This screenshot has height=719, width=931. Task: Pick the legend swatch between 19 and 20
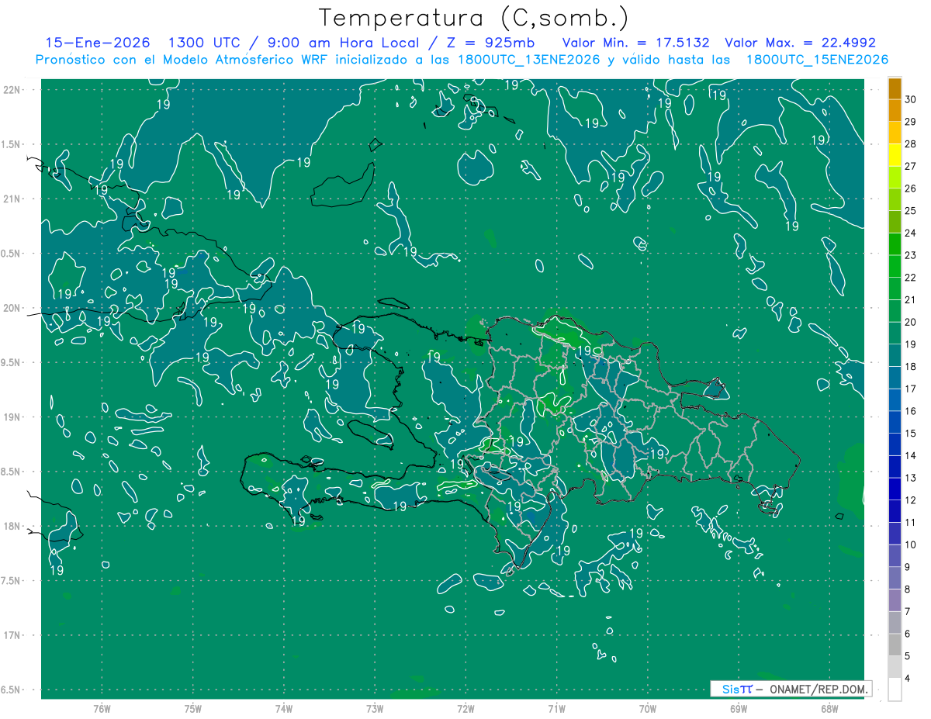895,334
